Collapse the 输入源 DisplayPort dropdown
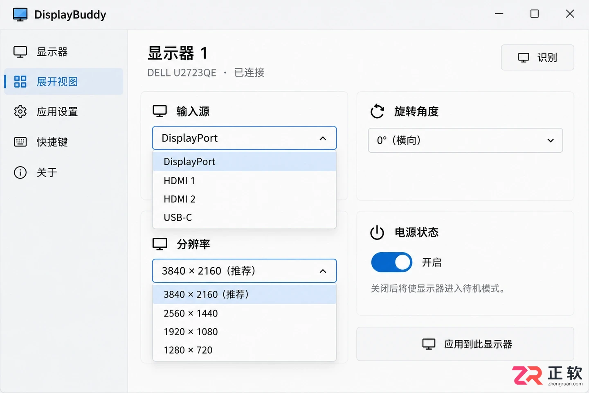The height and width of the screenshot is (393, 589). (x=245, y=138)
